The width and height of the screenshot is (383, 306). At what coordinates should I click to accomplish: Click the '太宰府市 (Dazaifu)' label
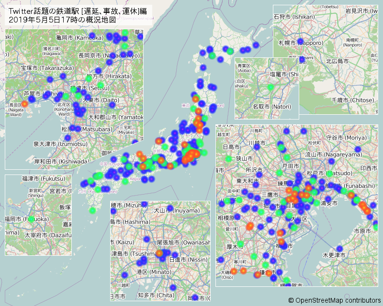48,235
